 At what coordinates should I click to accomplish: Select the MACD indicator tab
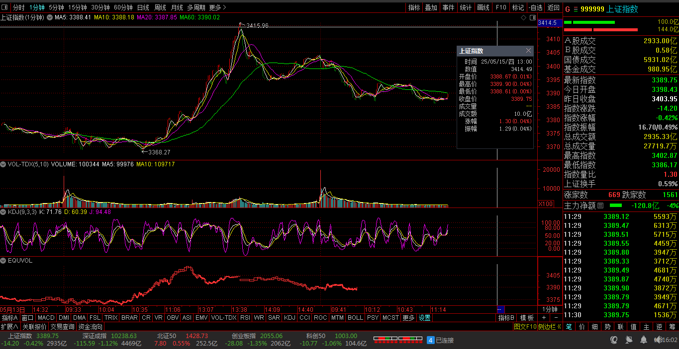[x=46, y=318]
